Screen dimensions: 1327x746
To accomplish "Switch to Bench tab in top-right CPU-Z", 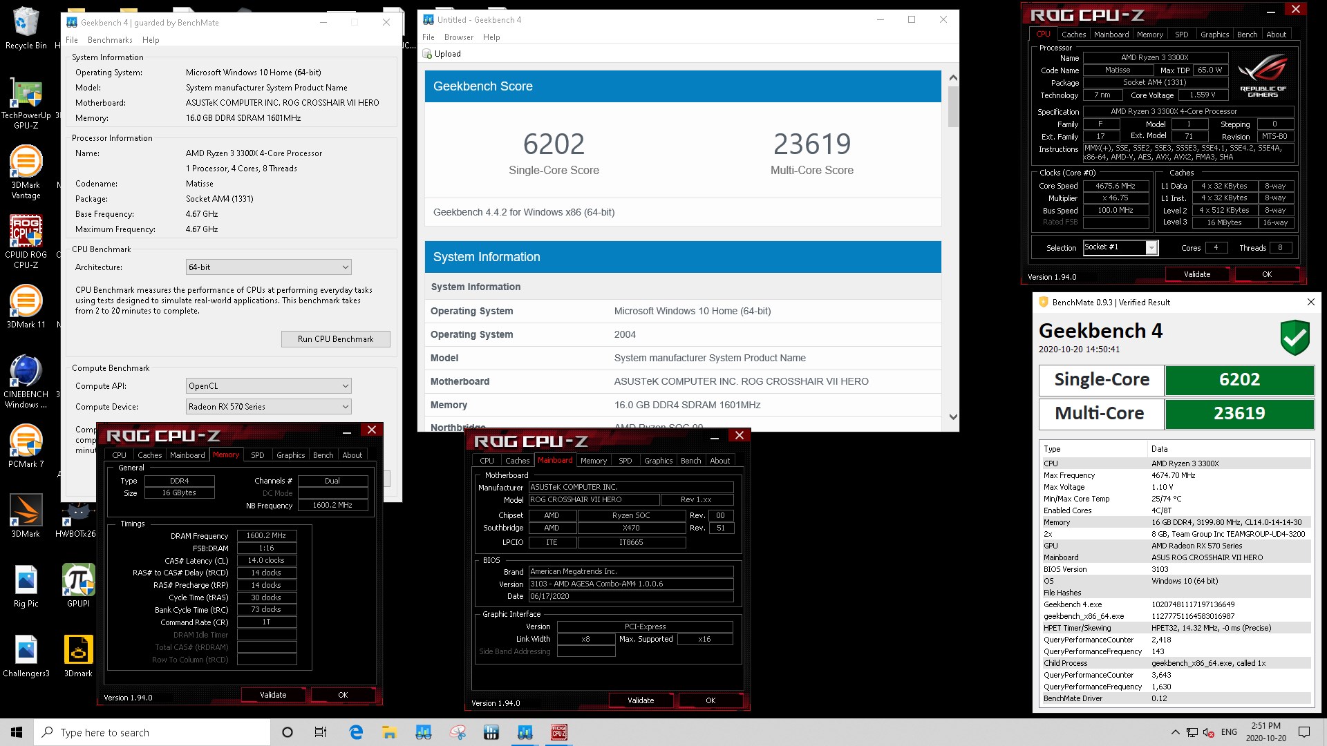I will (1247, 35).
